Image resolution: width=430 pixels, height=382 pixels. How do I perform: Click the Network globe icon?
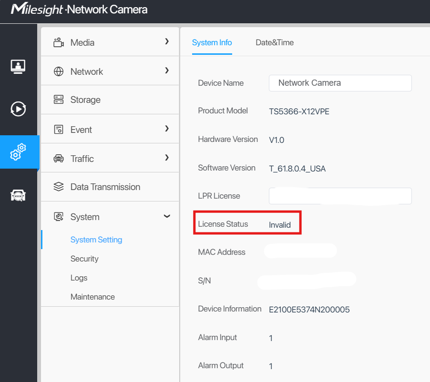point(59,71)
